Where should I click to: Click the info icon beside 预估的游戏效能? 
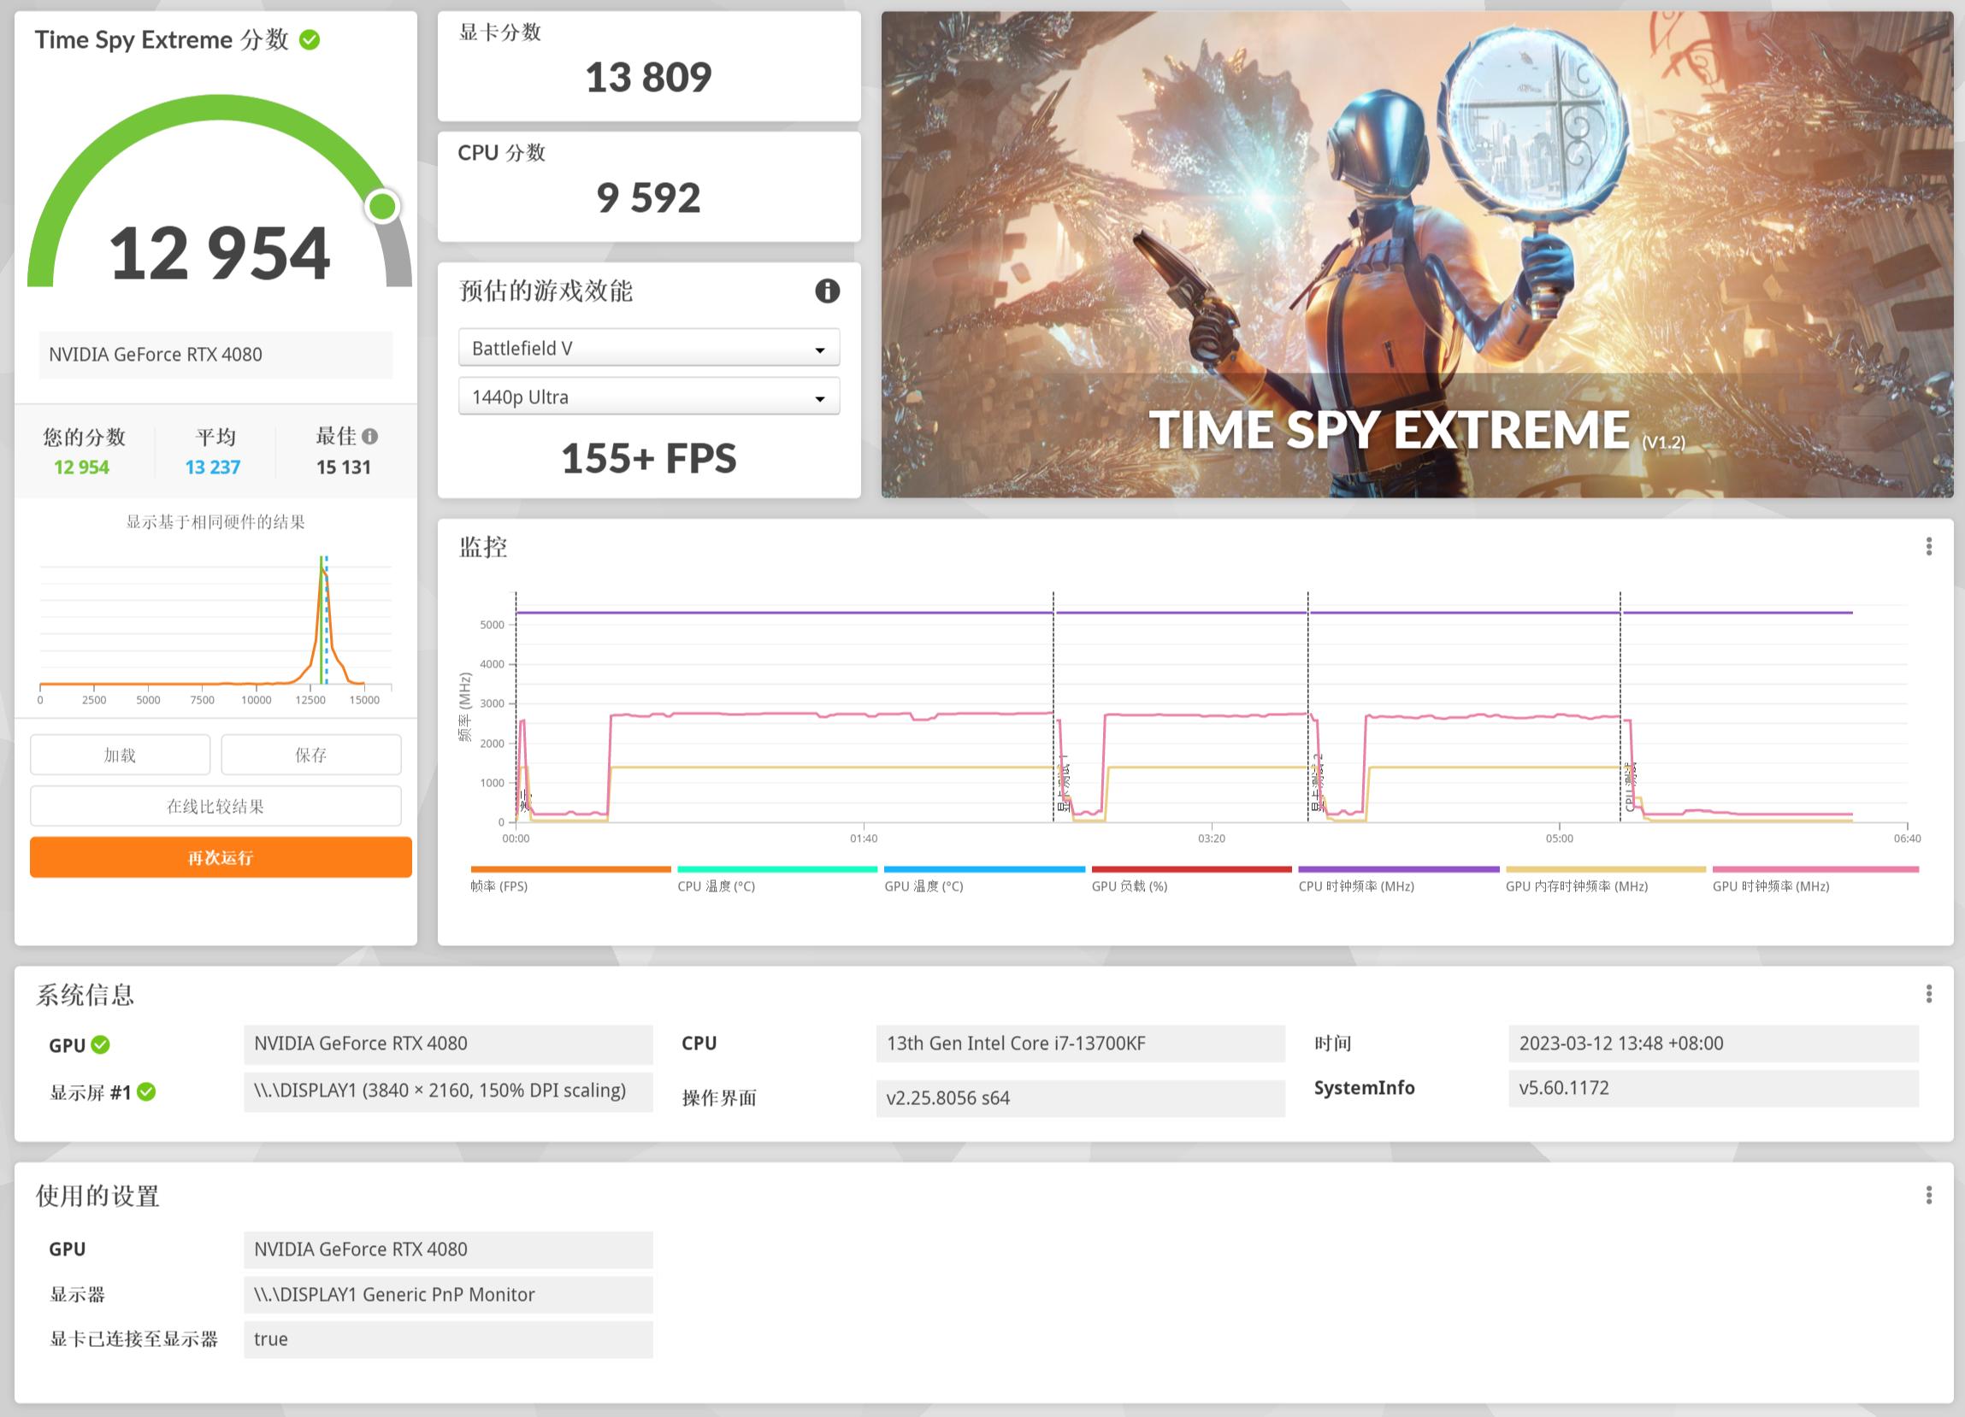[828, 292]
